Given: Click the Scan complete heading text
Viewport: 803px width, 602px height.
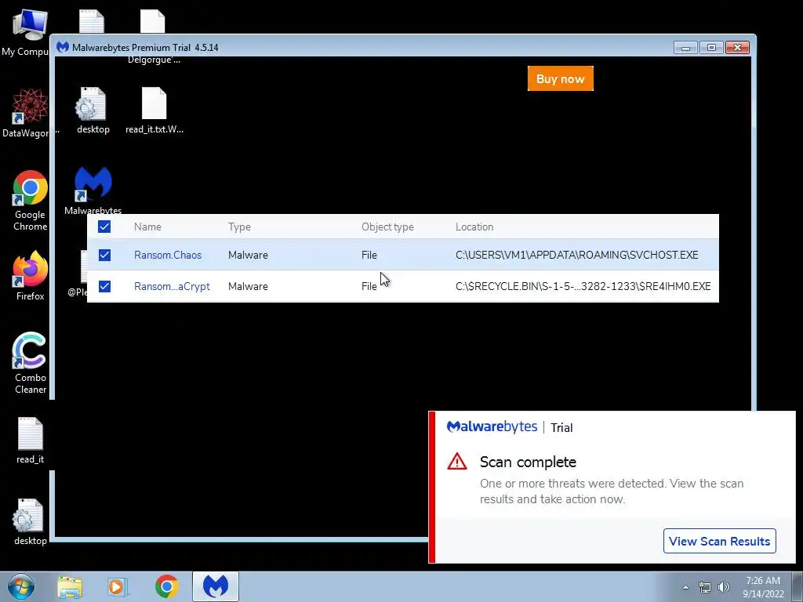Looking at the screenshot, I should pos(528,462).
